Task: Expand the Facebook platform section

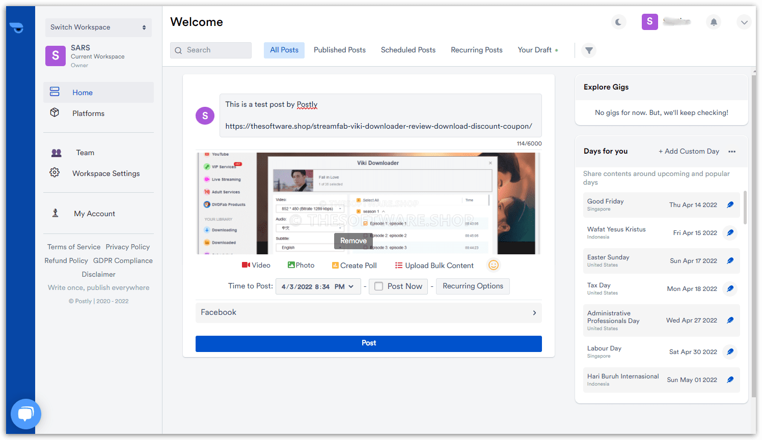Action: 369,312
